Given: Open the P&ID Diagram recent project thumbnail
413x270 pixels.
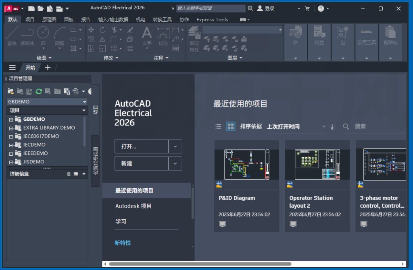Looking at the screenshot, I should click(x=246, y=165).
